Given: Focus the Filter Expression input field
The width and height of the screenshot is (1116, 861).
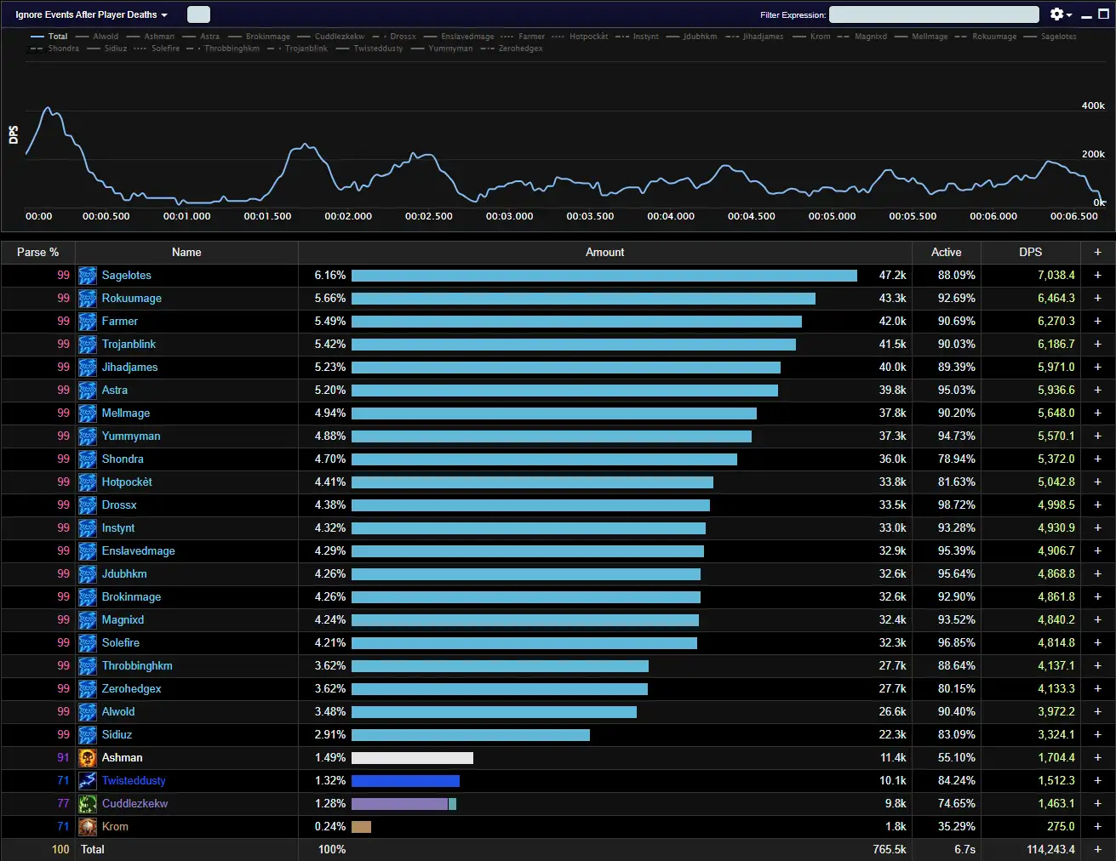Looking at the screenshot, I should point(934,14).
